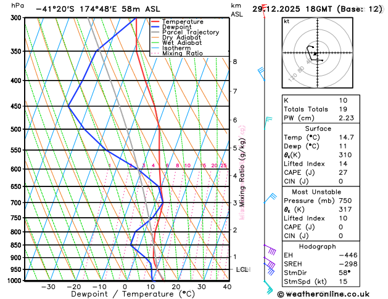Click the 'Mixing Ratio (g/kg)' vertical axis label
The image size is (388, 299).
(x=242, y=172)
